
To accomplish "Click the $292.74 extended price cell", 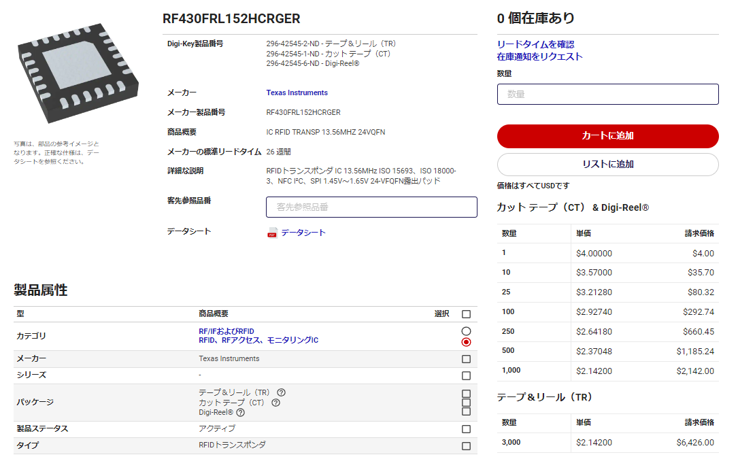I will (699, 312).
